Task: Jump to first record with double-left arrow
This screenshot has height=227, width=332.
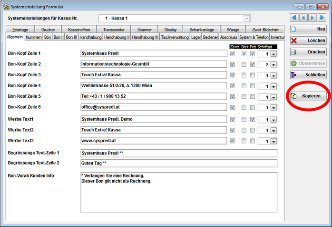Action: (x=294, y=18)
